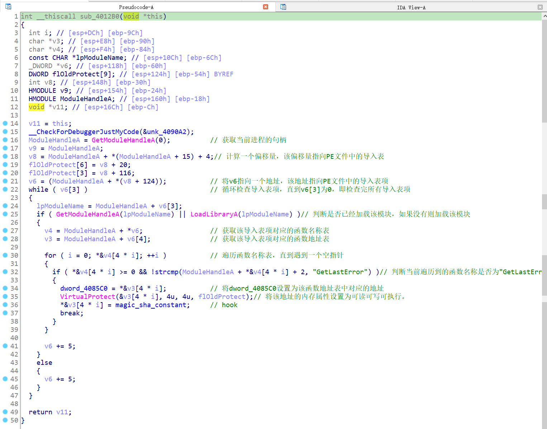Click the comment on line 16
The width and height of the screenshot is (547, 429).
248,140
